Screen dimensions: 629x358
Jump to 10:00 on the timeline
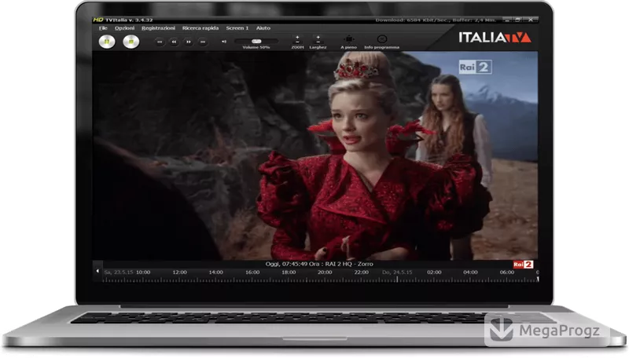143,272
